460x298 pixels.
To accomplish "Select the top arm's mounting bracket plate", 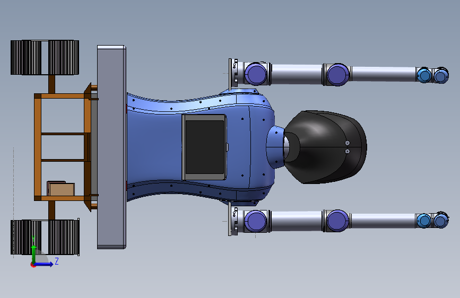I will coord(230,74).
